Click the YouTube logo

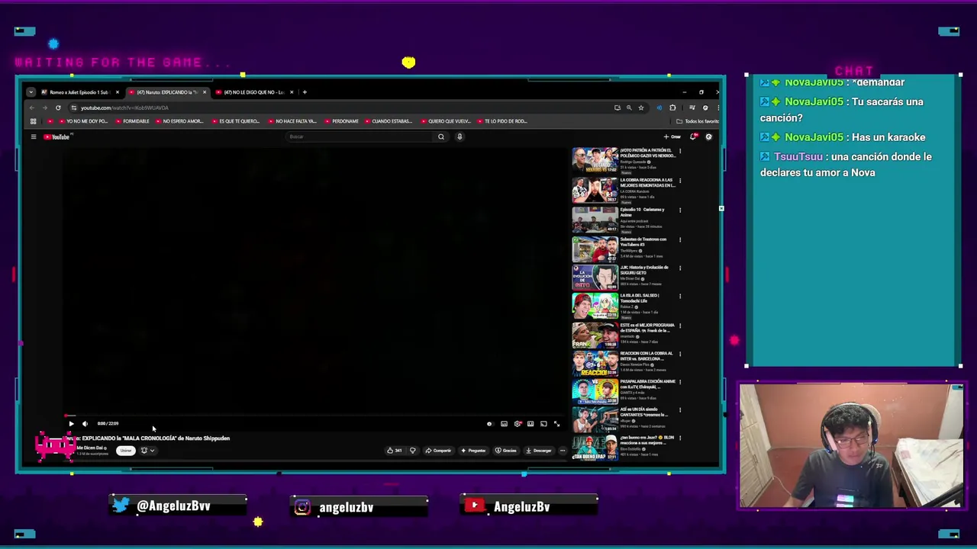pyautogui.click(x=58, y=136)
